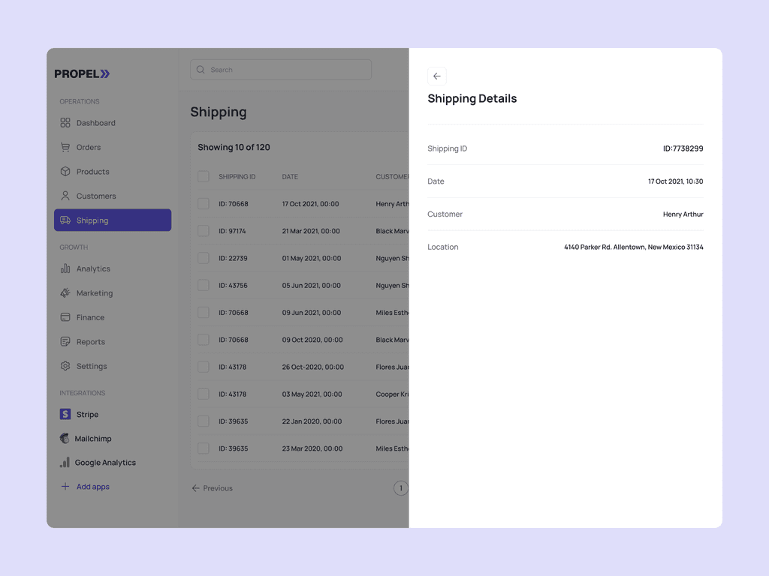This screenshot has height=576, width=769.
Task: Open the Orders menu item
Action: click(113, 147)
